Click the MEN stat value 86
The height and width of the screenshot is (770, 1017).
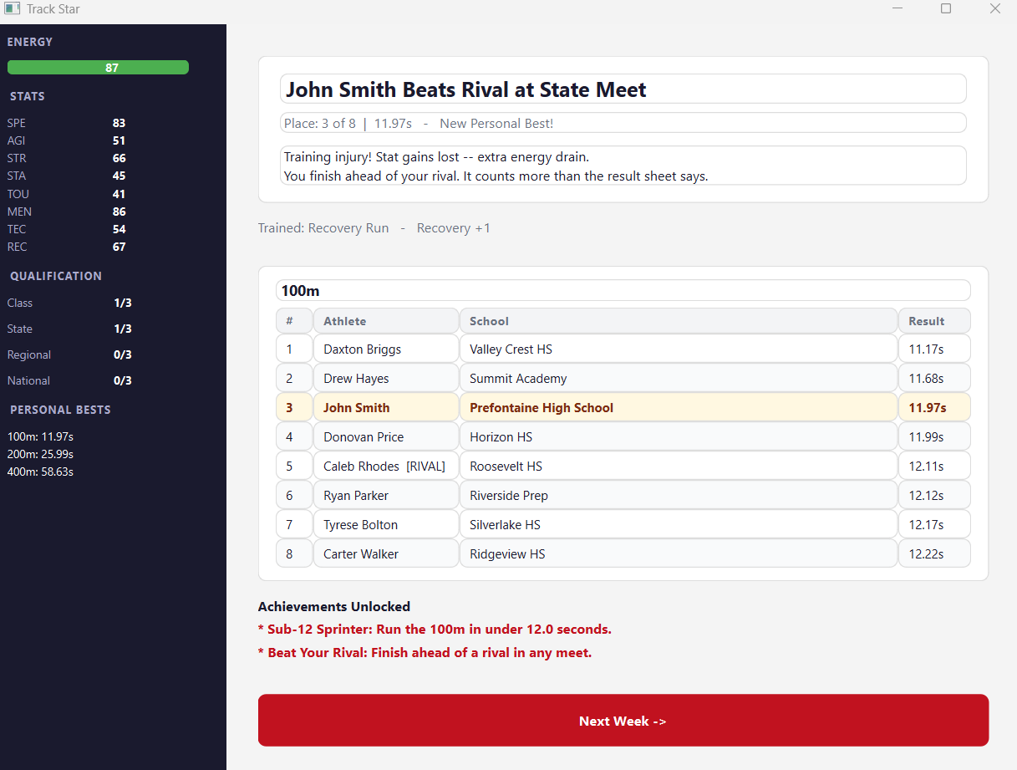[119, 212]
